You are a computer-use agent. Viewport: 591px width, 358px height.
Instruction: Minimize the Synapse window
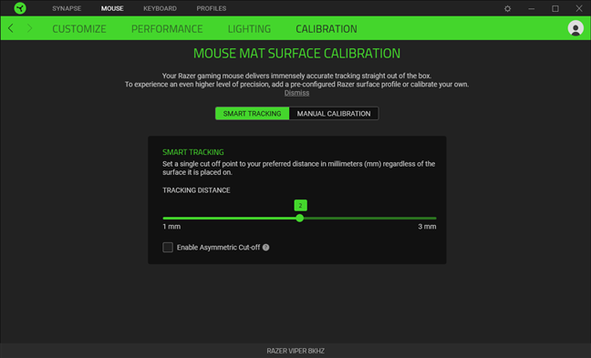pos(532,8)
